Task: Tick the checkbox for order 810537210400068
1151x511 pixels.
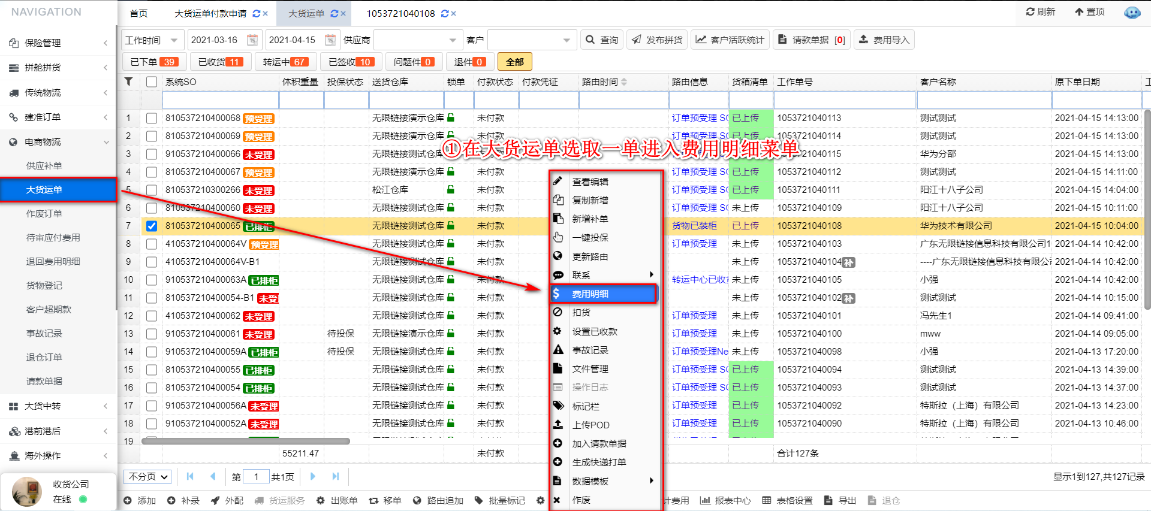Action: 152,118
